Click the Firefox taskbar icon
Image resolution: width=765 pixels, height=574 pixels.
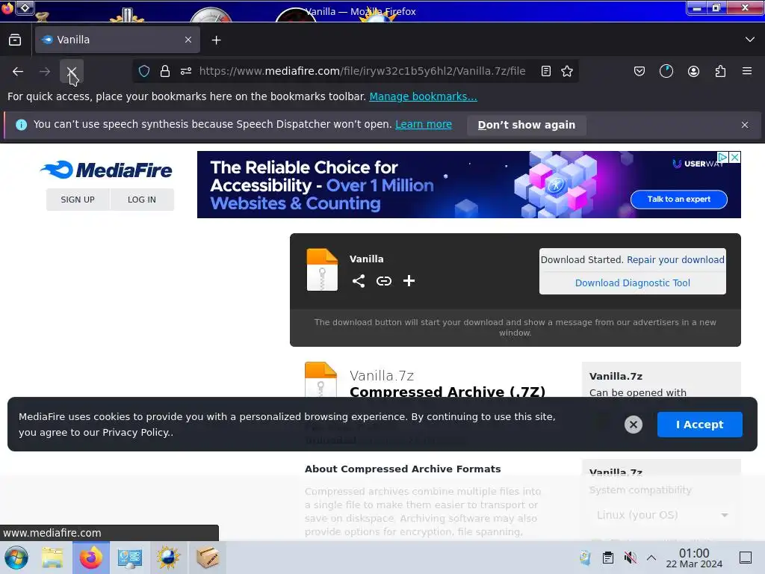pos(90,558)
